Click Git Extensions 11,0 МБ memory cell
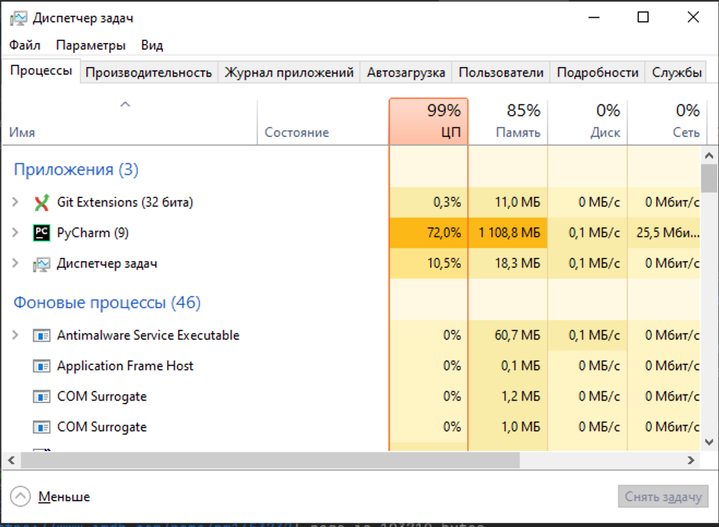Image resolution: width=719 pixels, height=527 pixels. pos(508,202)
